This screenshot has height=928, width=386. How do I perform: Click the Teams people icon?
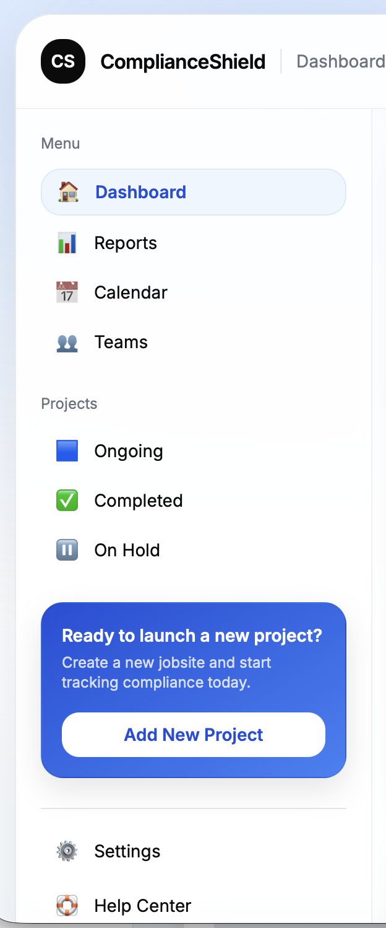click(x=67, y=342)
